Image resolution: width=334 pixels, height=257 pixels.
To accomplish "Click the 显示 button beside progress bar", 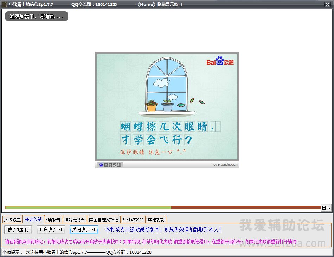I will tap(326, 208).
